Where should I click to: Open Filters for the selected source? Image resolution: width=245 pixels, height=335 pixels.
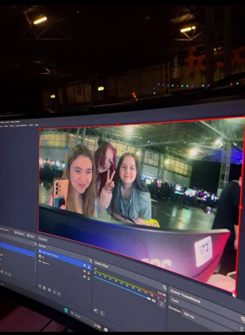(31, 236)
